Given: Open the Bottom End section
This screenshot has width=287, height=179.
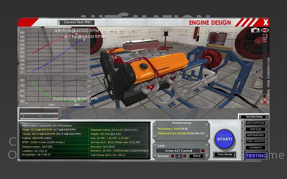Looking at the screenshot, I should (256, 123).
